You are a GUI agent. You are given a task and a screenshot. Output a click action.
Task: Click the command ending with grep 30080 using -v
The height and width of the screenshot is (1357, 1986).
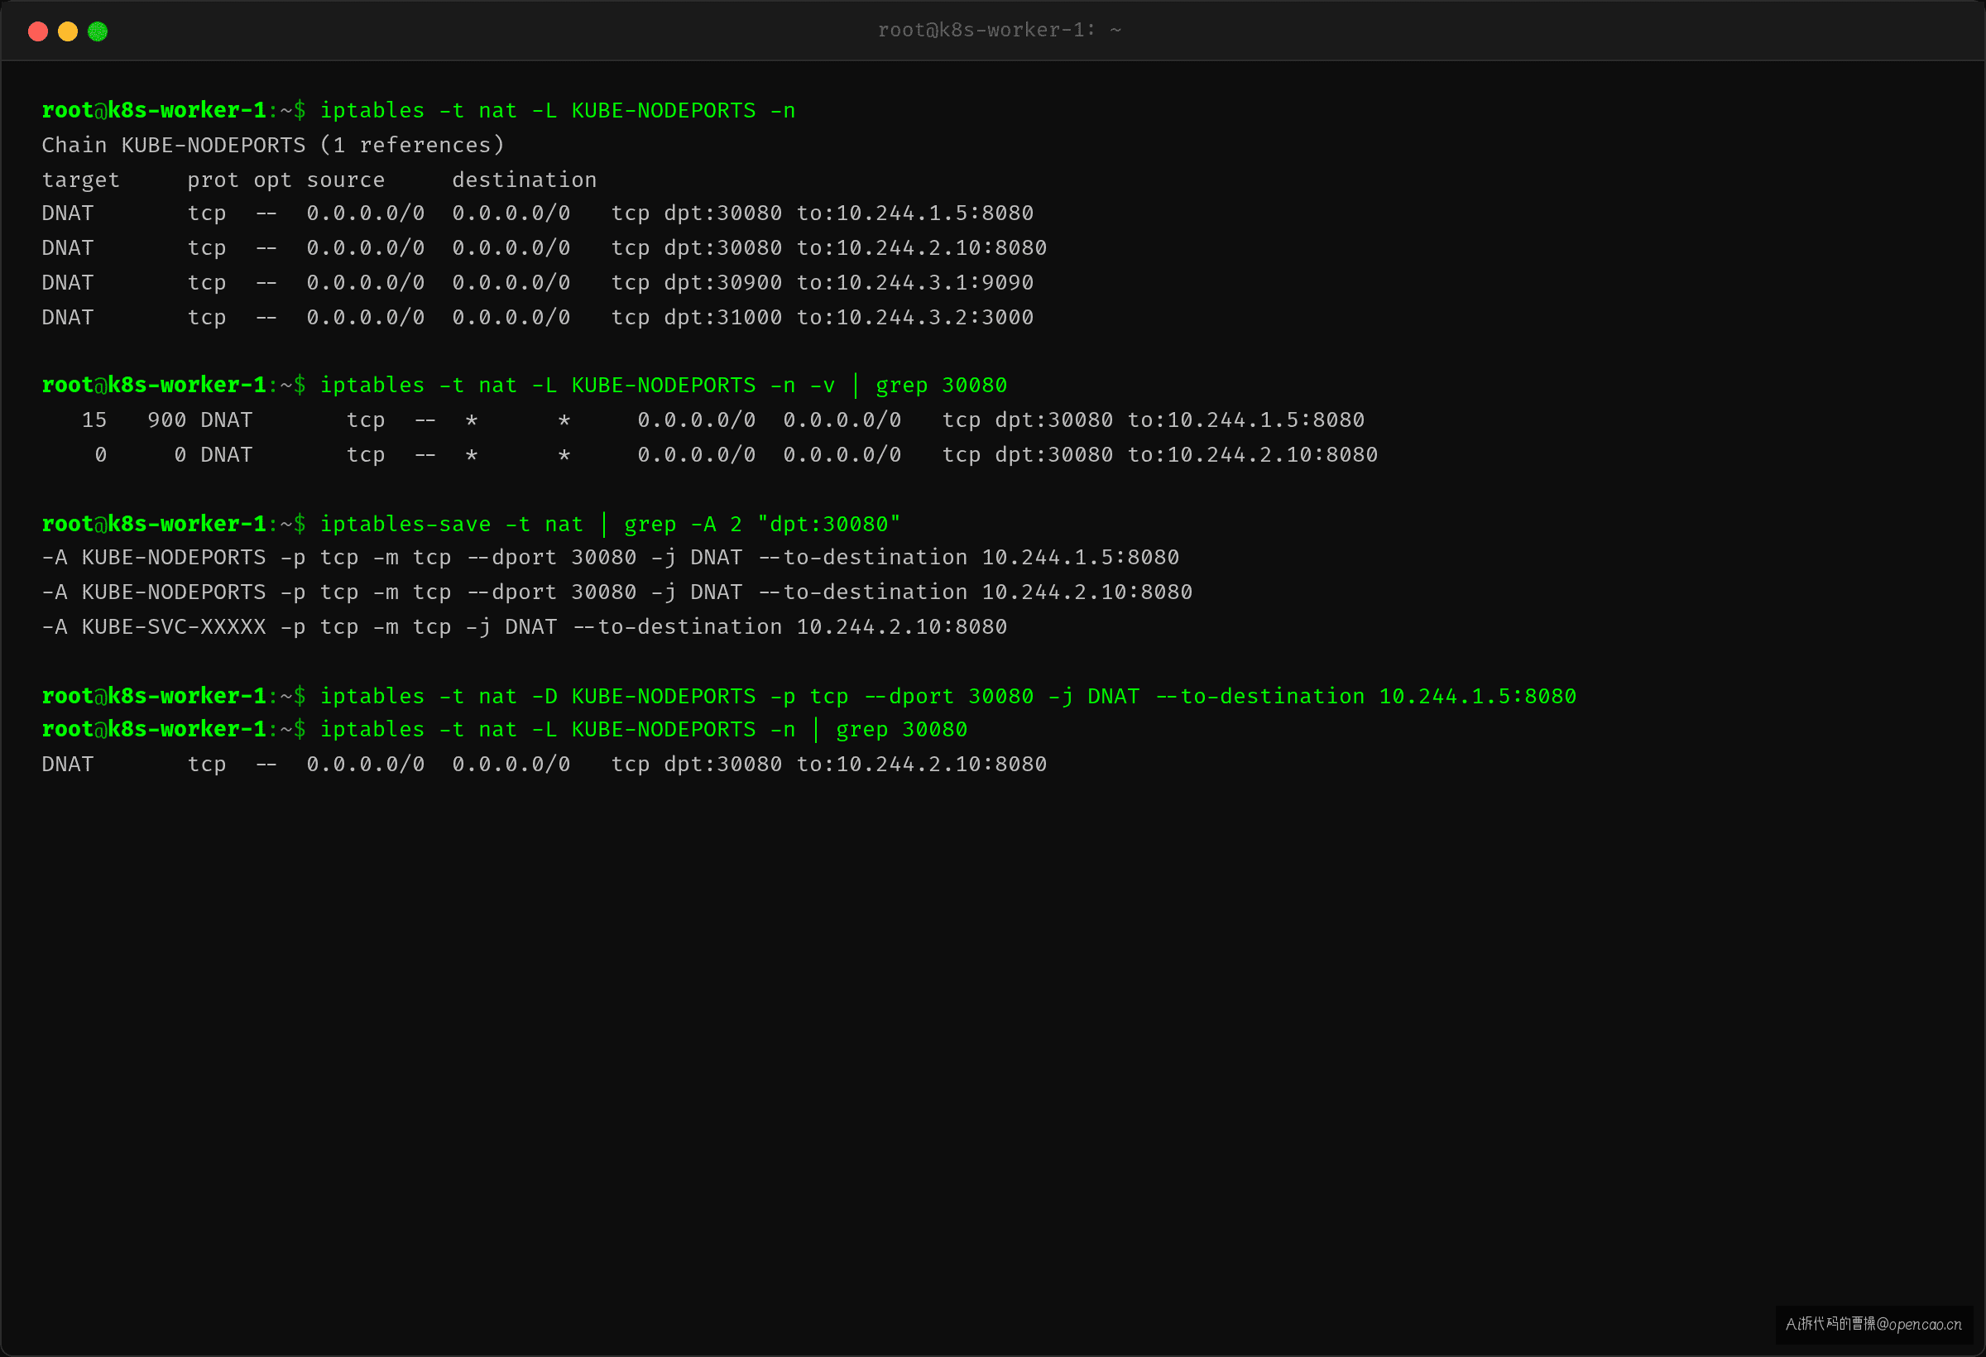(663, 386)
